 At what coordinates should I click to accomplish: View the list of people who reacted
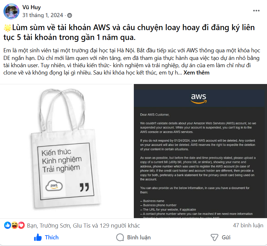pos(83,226)
